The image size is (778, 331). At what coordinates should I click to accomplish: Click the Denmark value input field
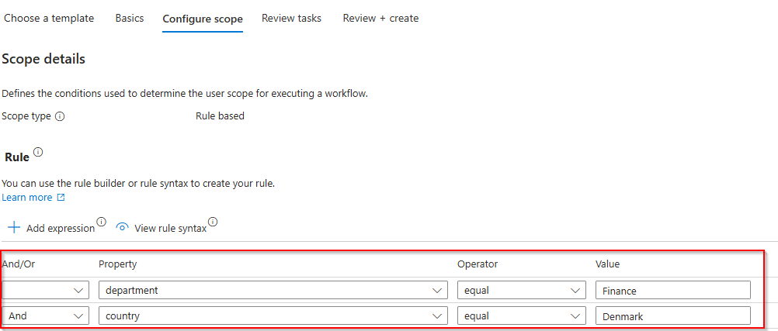pos(672,316)
